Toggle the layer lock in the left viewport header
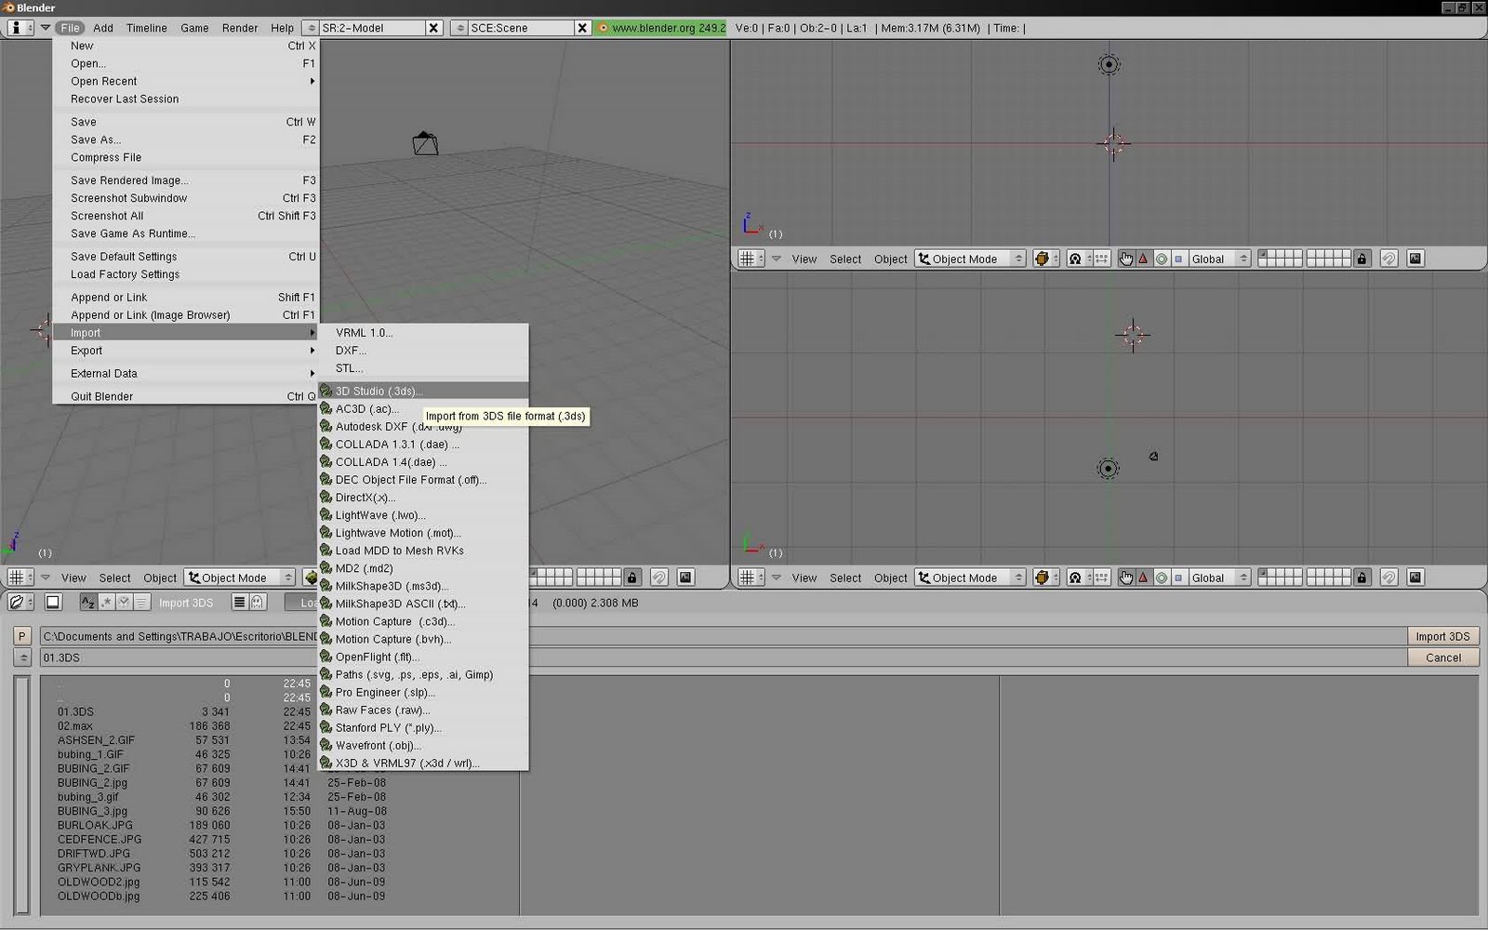1488x930 pixels. coord(632,578)
